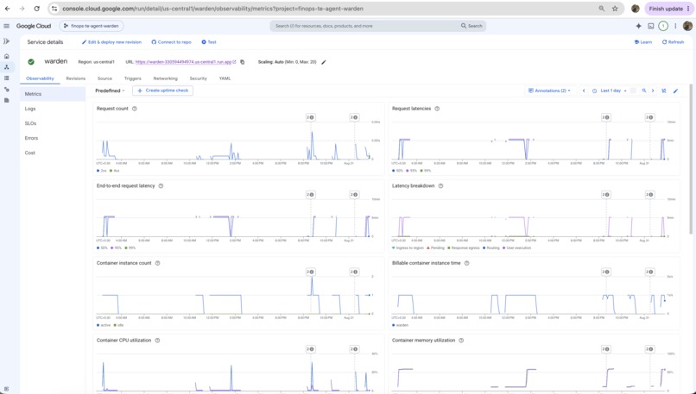Click the copy URL icon next to warden URL
The image size is (696, 394).
(x=243, y=62)
